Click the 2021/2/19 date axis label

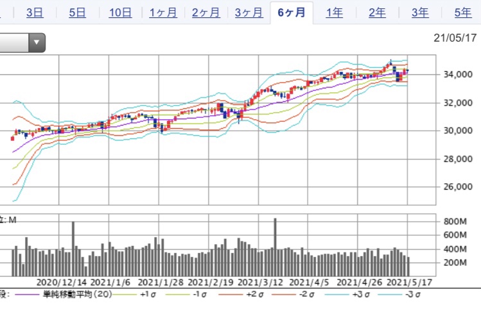(x=211, y=282)
